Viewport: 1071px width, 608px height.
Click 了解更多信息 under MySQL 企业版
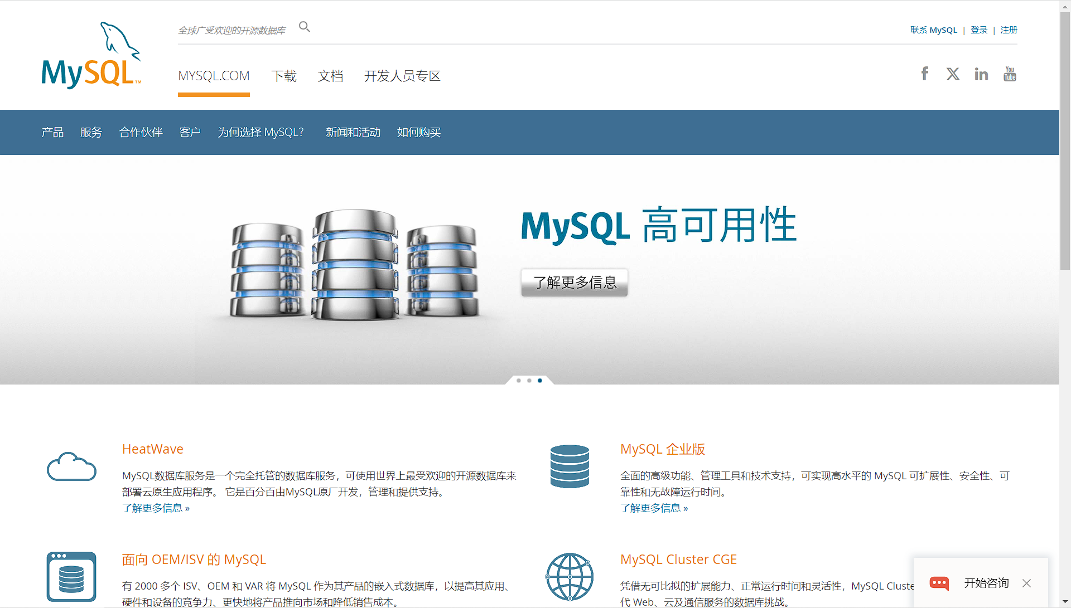(654, 508)
